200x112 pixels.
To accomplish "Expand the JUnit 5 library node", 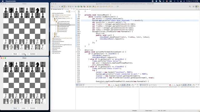I will [x=53, y=36].
